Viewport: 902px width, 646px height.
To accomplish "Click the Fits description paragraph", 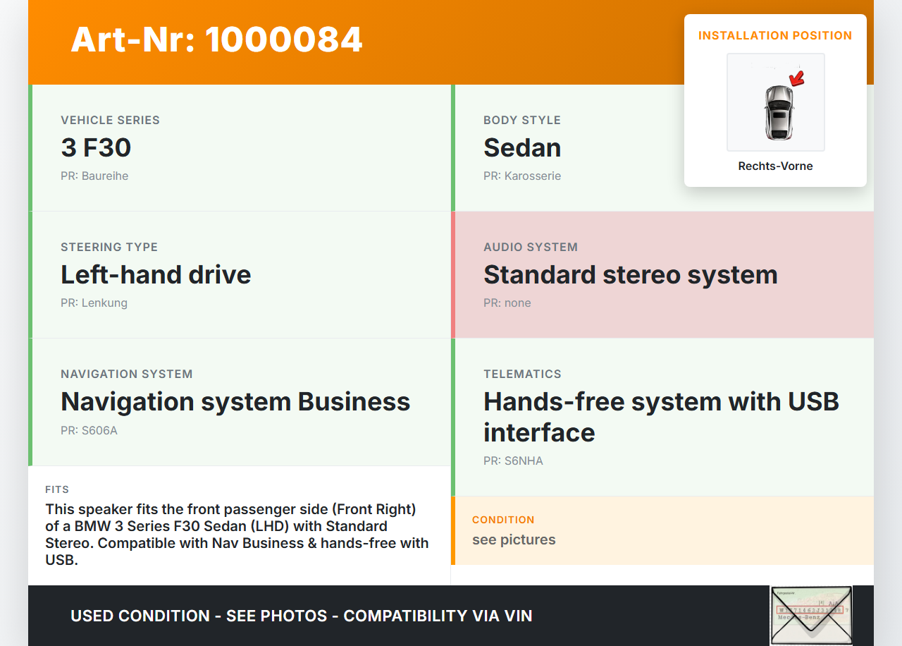I will pyautogui.click(x=237, y=535).
